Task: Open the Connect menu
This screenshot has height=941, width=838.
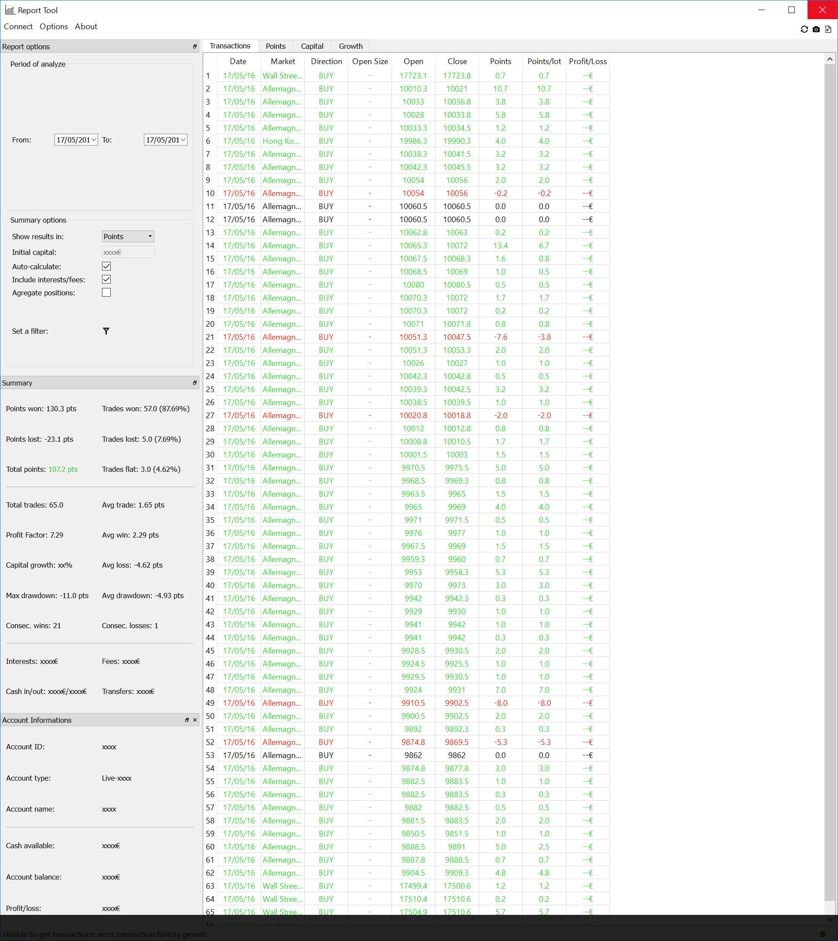Action: click(x=18, y=27)
